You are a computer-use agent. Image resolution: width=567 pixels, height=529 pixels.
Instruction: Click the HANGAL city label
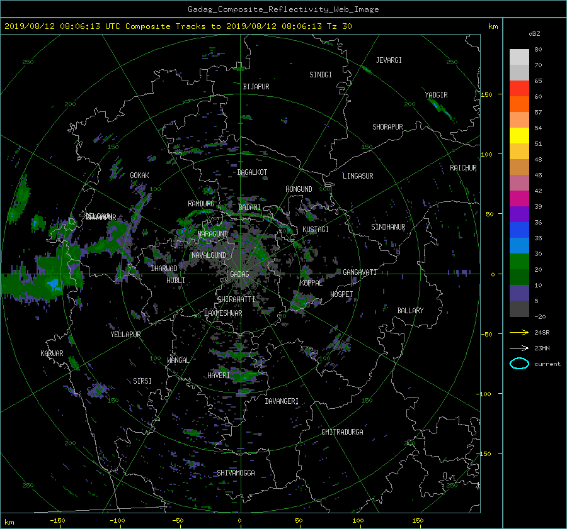pyautogui.click(x=178, y=360)
